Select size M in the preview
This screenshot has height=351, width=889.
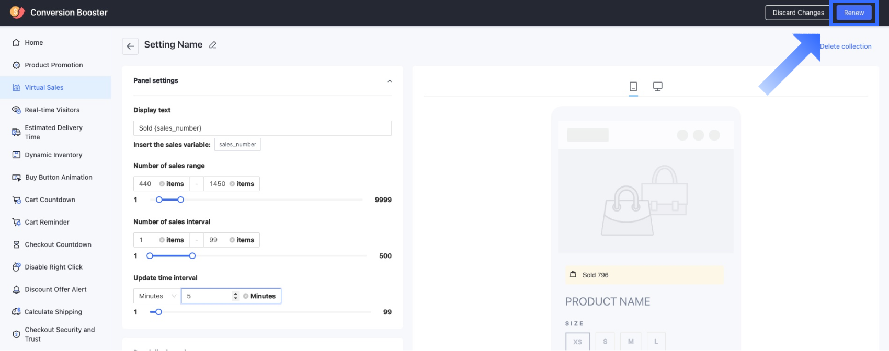(x=631, y=342)
